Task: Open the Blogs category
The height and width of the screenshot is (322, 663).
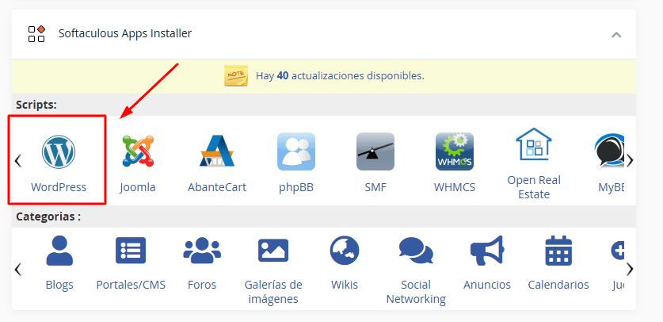Action: tap(59, 262)
